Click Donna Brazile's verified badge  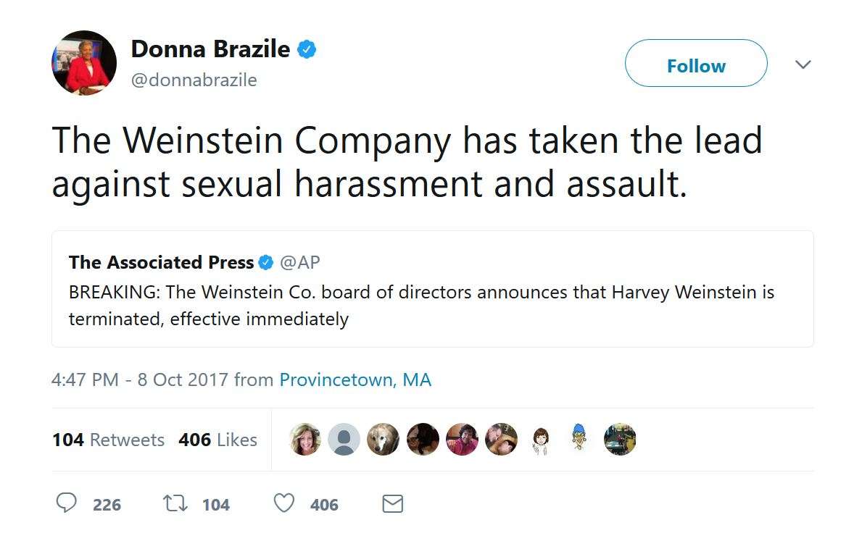[307, 50]
